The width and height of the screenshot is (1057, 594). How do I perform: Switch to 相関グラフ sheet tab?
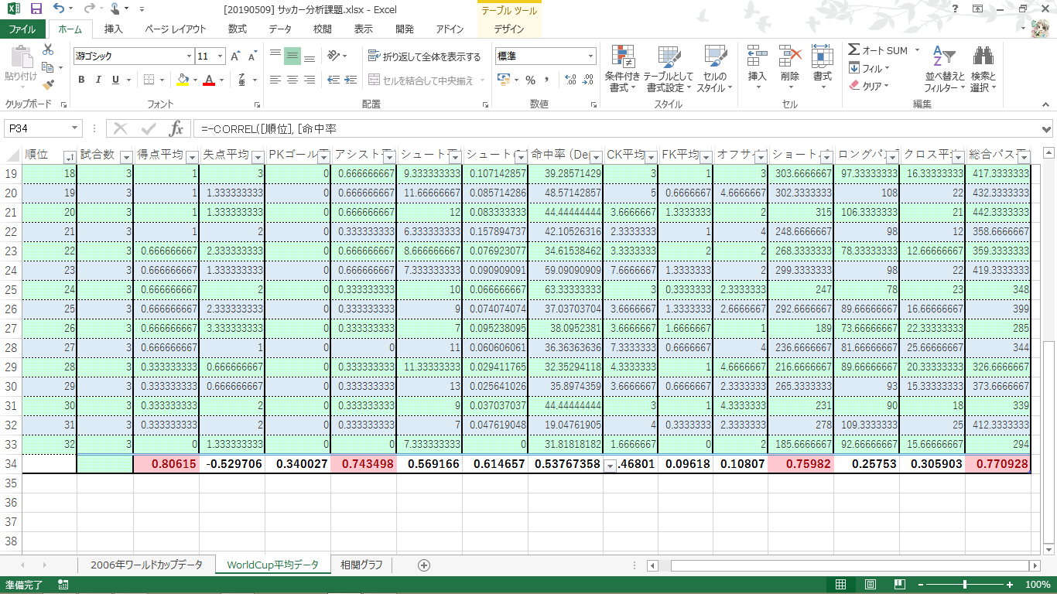(x=361, y=565)
